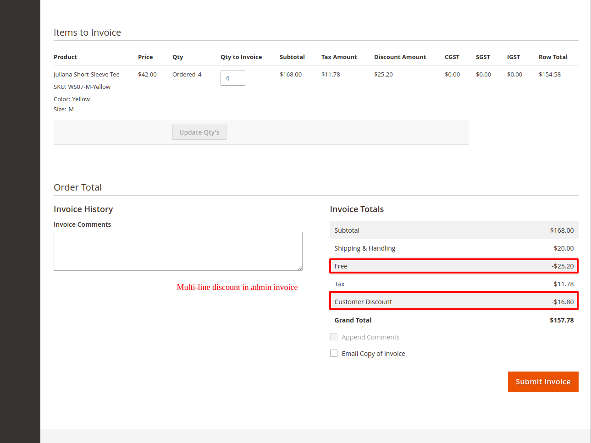Click the comments box resize handle
591x443 pixels.
click(300, 268)
